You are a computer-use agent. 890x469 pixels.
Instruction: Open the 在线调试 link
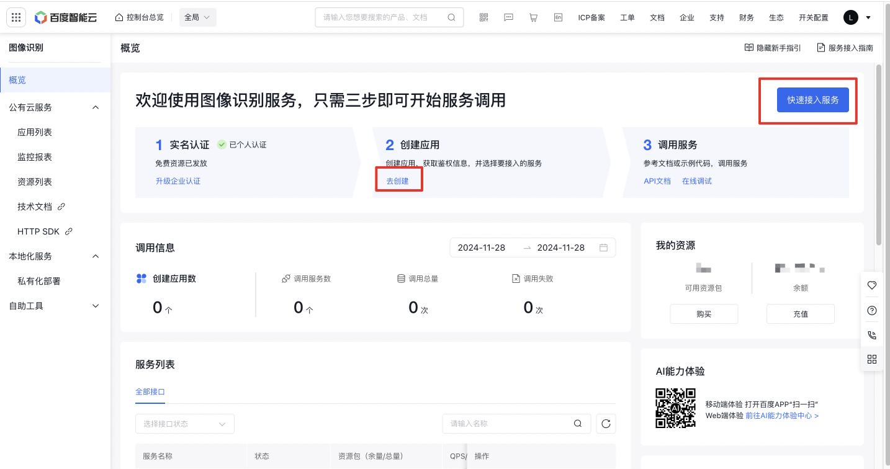click(x=697, y=181)
